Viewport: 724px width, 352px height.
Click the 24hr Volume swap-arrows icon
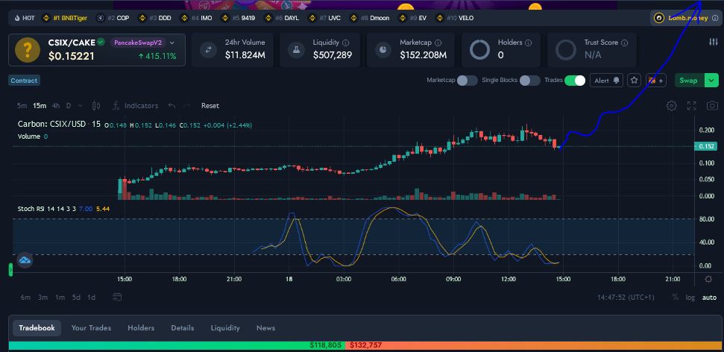(x=208, y=49)
